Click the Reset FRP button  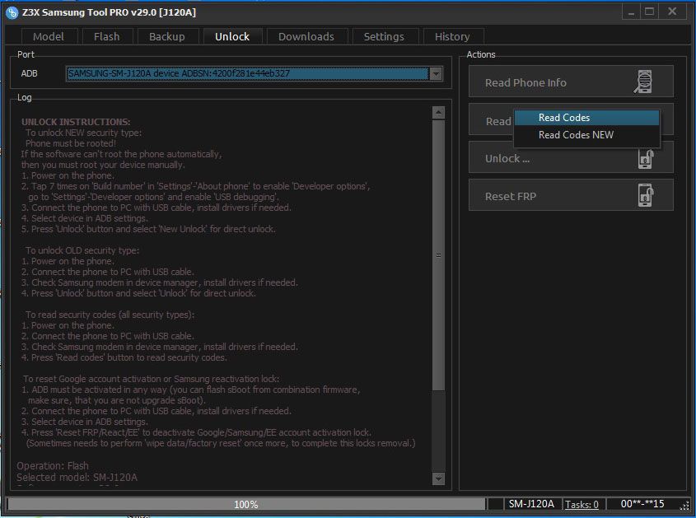[571, 195]
